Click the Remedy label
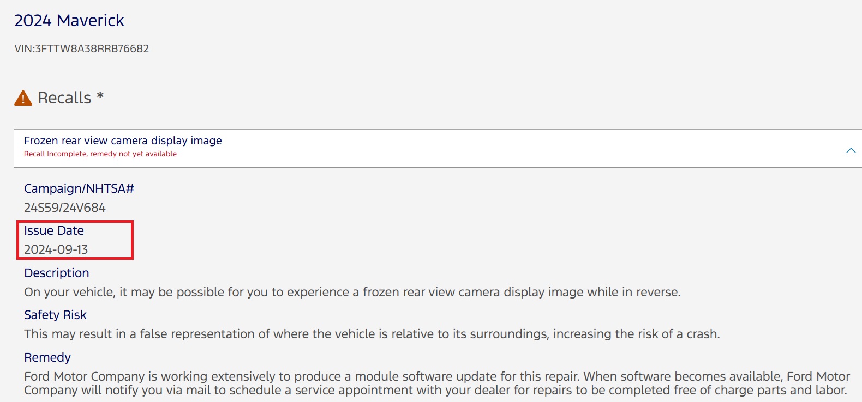 click(47, 357)
